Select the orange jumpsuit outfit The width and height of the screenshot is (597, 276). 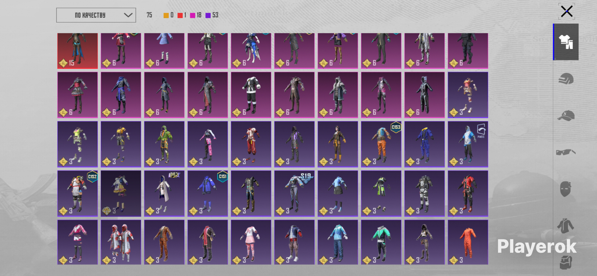click(468, 242)
